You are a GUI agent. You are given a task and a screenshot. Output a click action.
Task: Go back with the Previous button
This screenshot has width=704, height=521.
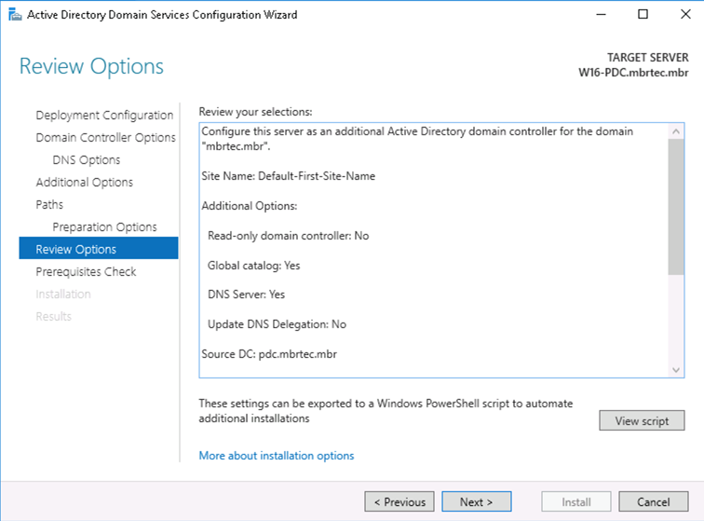coord(399,501)
